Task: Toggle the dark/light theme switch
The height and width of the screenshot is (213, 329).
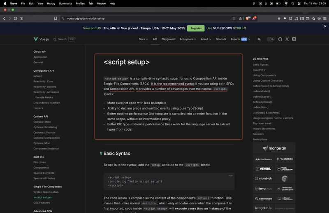Action: pyautogui.click(x=271, y=39)
